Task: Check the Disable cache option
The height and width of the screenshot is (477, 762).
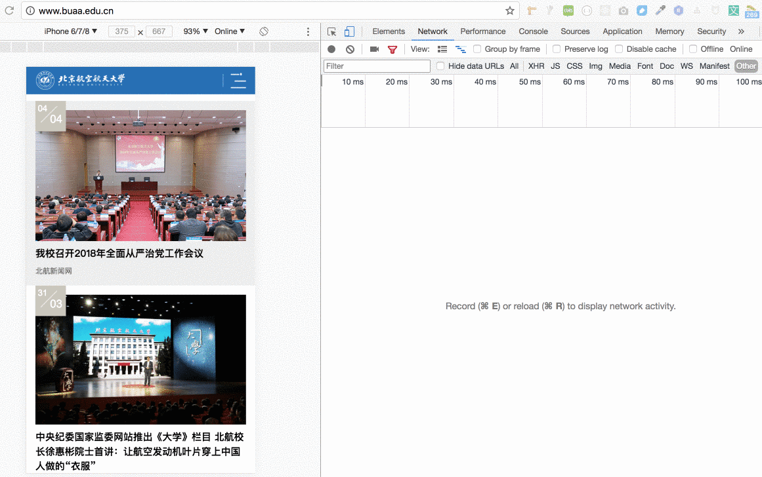Action: click(x=619, y=49)
